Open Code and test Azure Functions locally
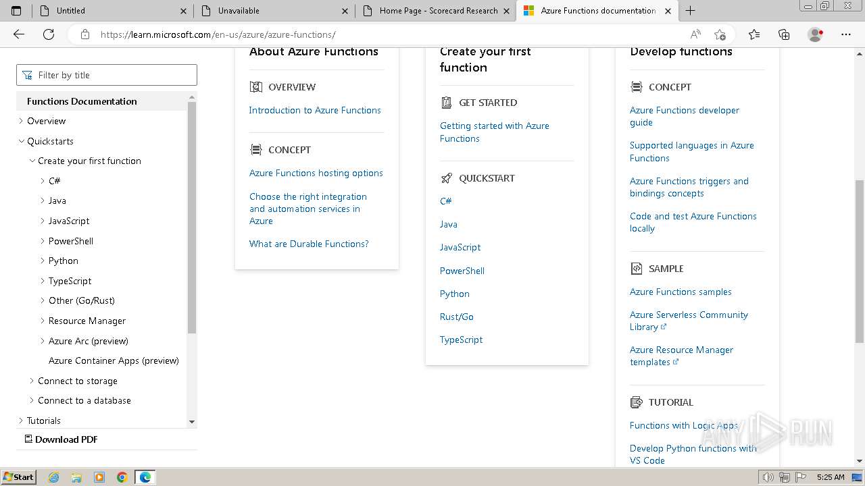Viewport: 865px width, 486px height. pos(693,222)
